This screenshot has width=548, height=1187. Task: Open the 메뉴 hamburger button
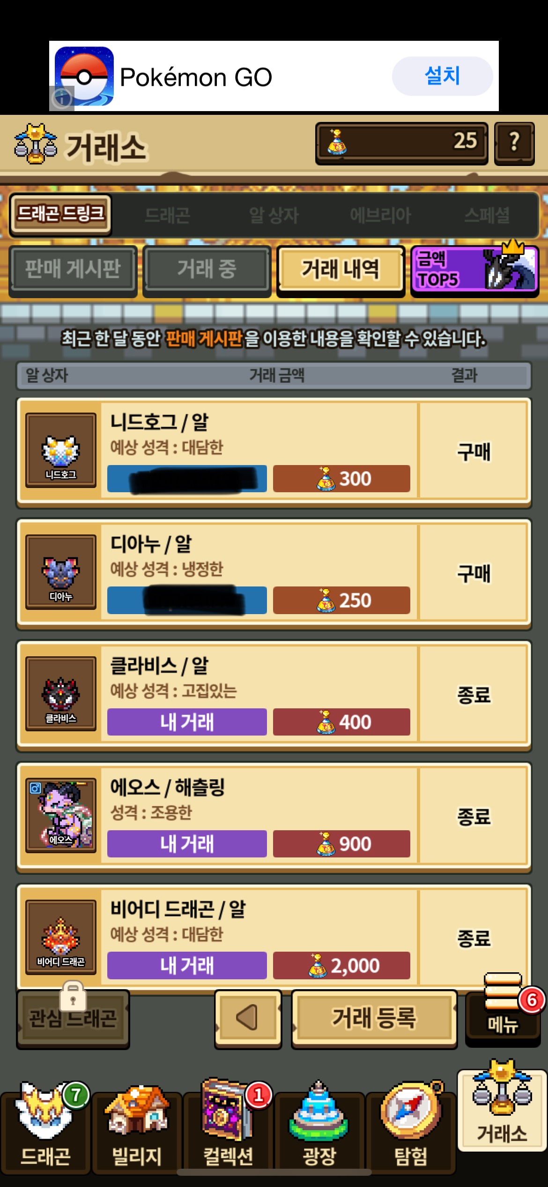point(503,1009)
